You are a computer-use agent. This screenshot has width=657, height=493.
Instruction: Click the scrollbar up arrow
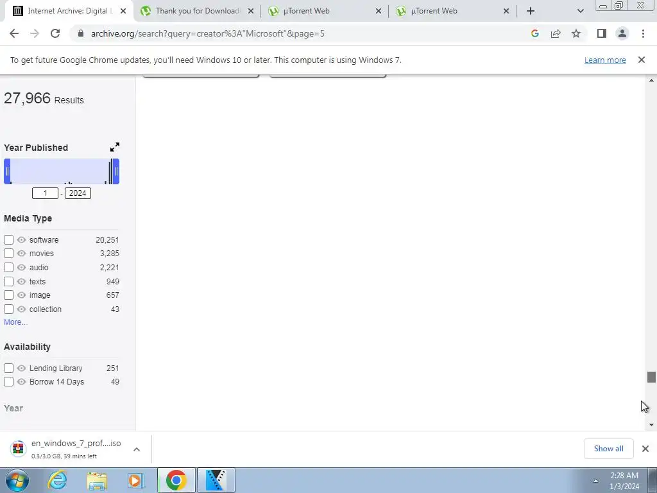pos(651,80)
